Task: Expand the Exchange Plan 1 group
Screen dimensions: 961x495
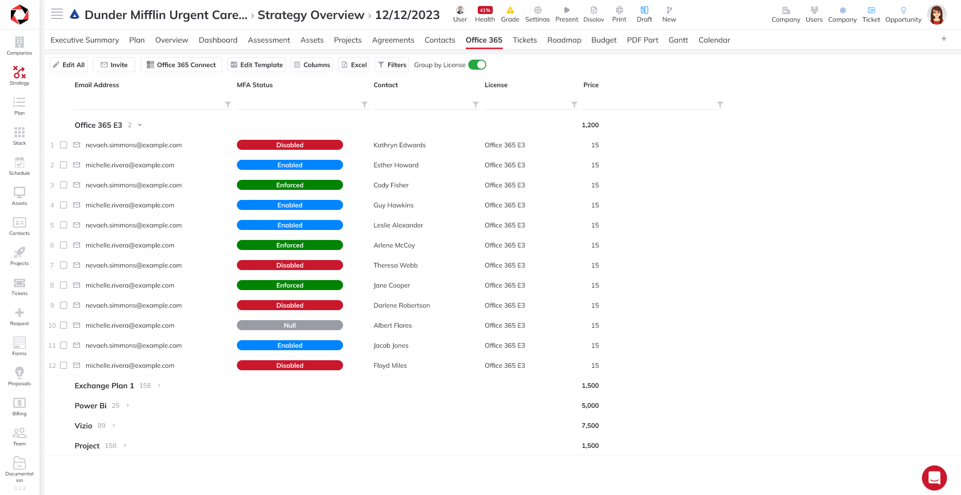Action: 159,385
